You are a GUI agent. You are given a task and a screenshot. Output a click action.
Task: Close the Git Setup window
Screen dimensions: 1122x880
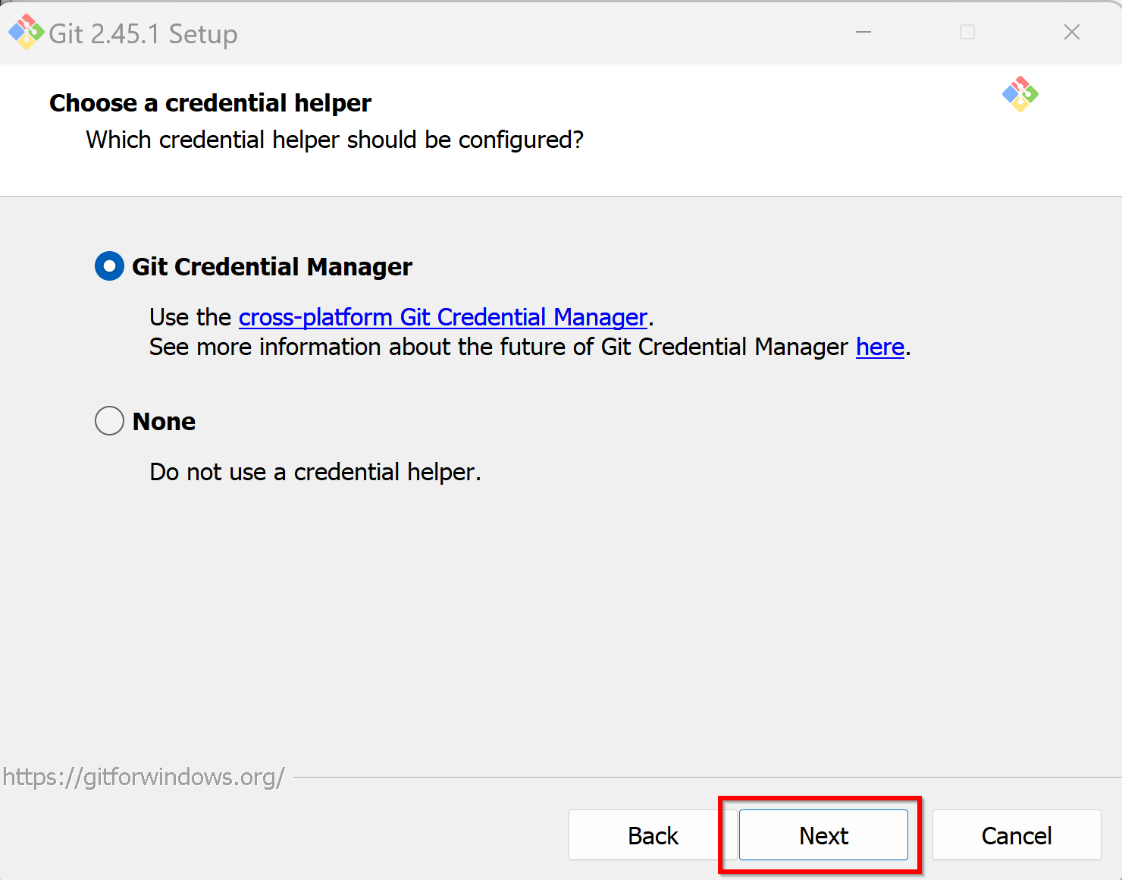tap(1072, 32)
